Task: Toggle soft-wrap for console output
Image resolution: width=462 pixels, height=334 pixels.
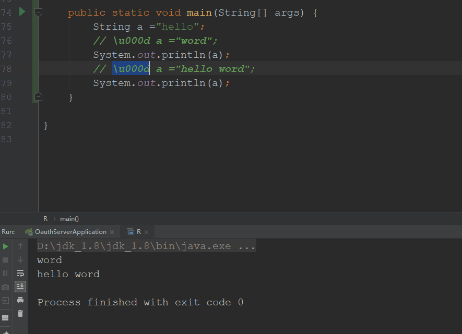Action: pos(20,273)
